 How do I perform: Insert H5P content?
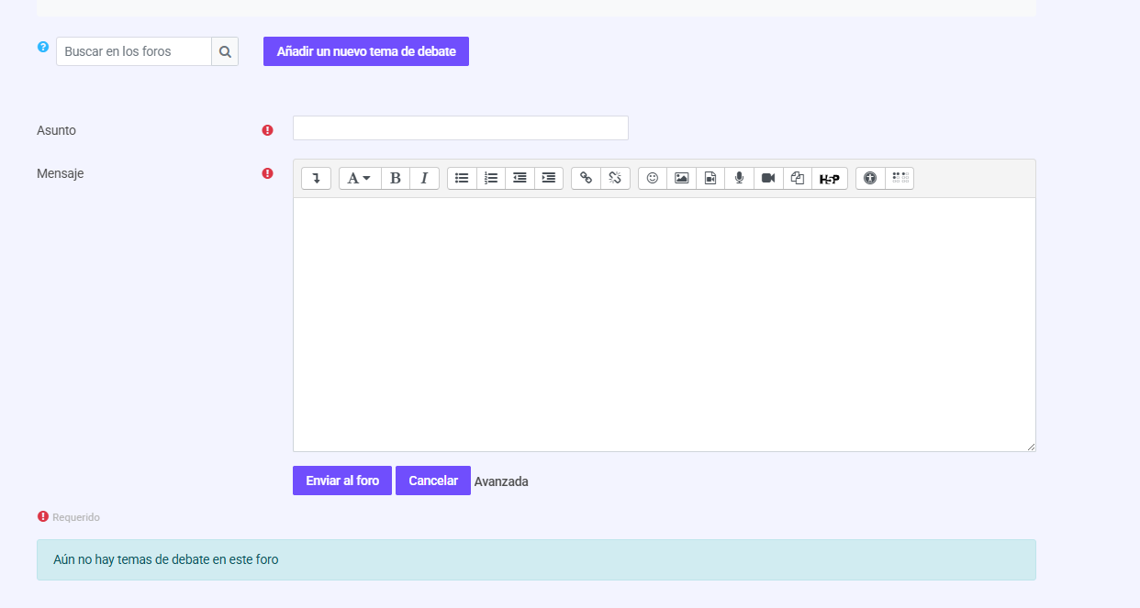click(830, 178)
